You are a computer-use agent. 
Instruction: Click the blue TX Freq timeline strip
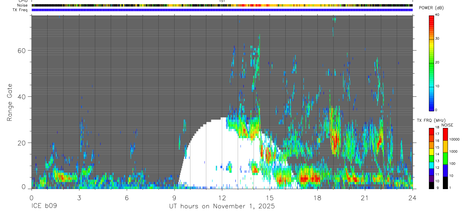click(x=222, y=10)
